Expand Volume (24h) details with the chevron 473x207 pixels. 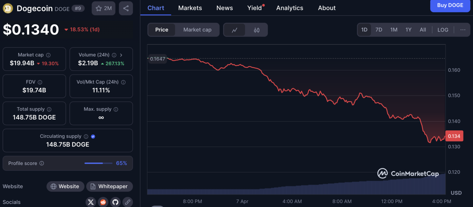click(x=121, y=55)
